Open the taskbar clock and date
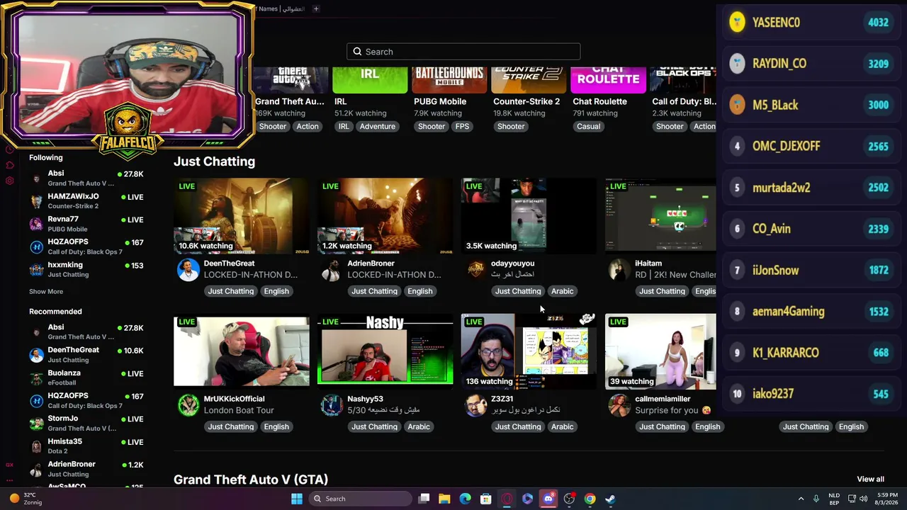The width and height of the screenshot is (907, 510). coord(886,499)
